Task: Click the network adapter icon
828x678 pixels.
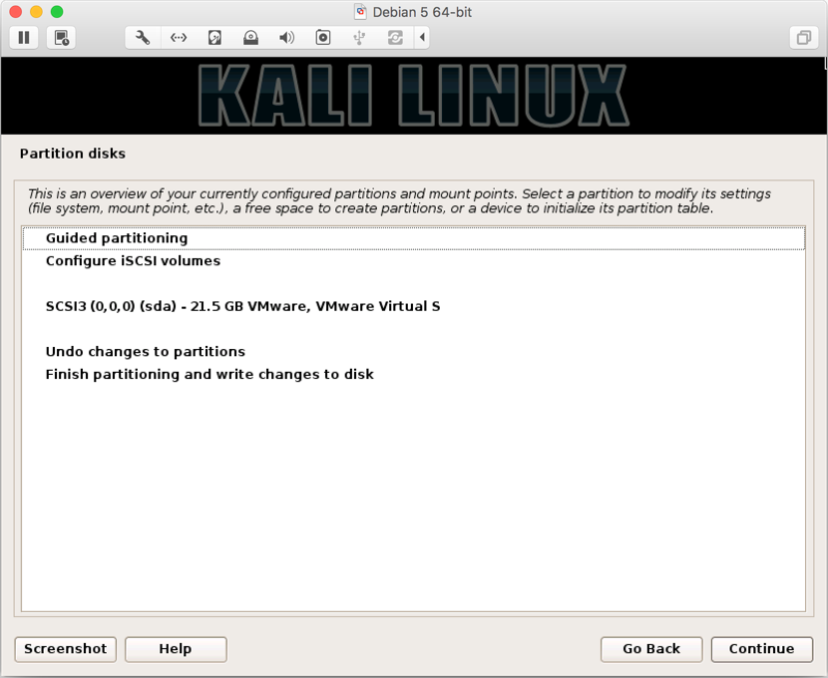Action: [x=179, y=38]
